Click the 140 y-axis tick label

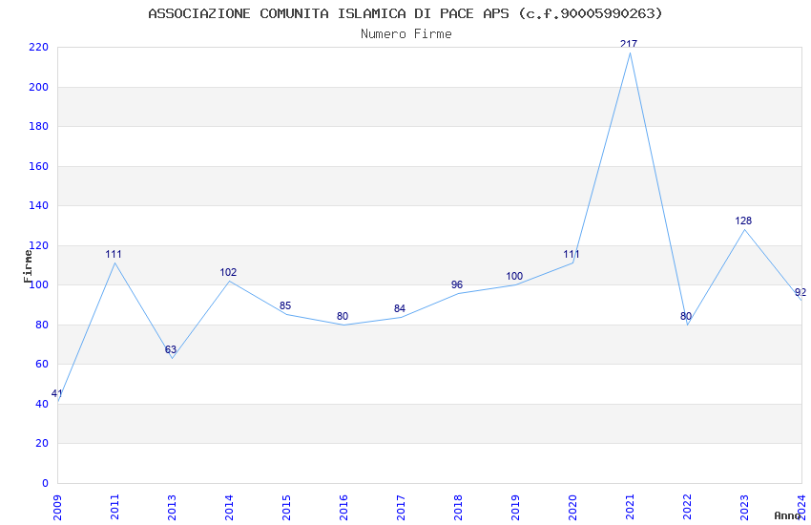pyautogui.click(x=38, y=205)
